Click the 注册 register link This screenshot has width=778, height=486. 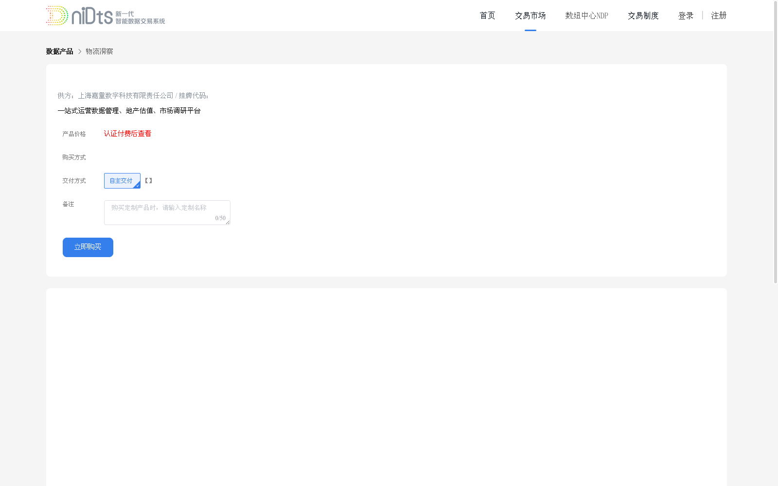click(x=719, y=16)
